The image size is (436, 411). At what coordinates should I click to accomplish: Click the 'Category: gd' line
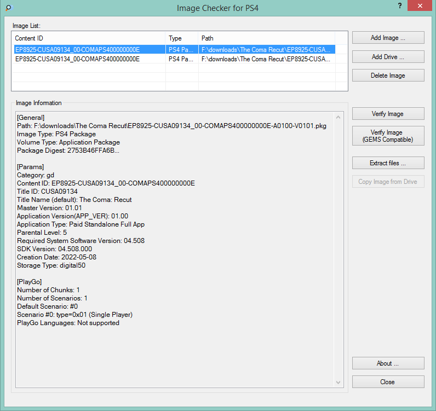point(36,175)
